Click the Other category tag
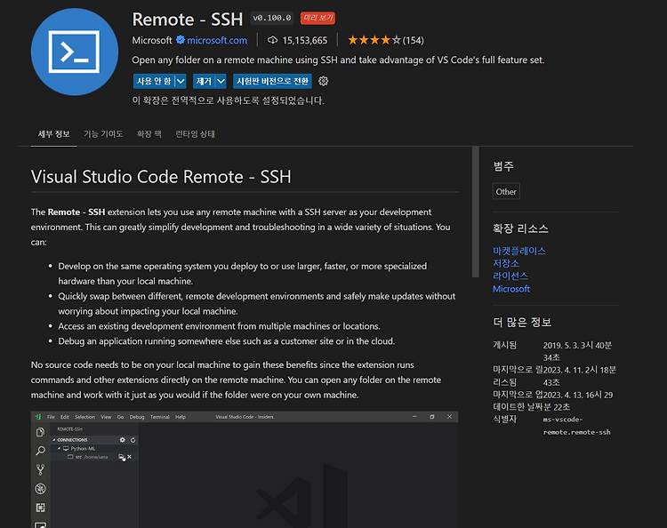The height and width of the screenshot is (528, 667). click(x=506, y=191)
